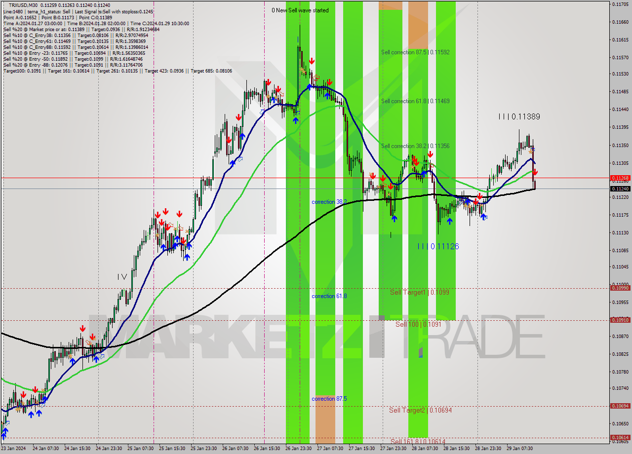
Task: Click the '24 Jan 23:30' time label
Action: (x=109, y=449)
